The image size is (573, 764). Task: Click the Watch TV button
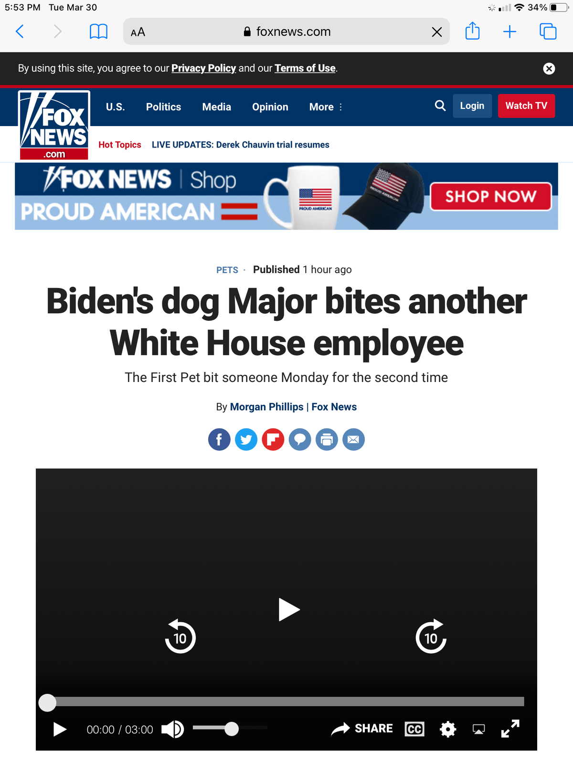[x=526, y=106]
